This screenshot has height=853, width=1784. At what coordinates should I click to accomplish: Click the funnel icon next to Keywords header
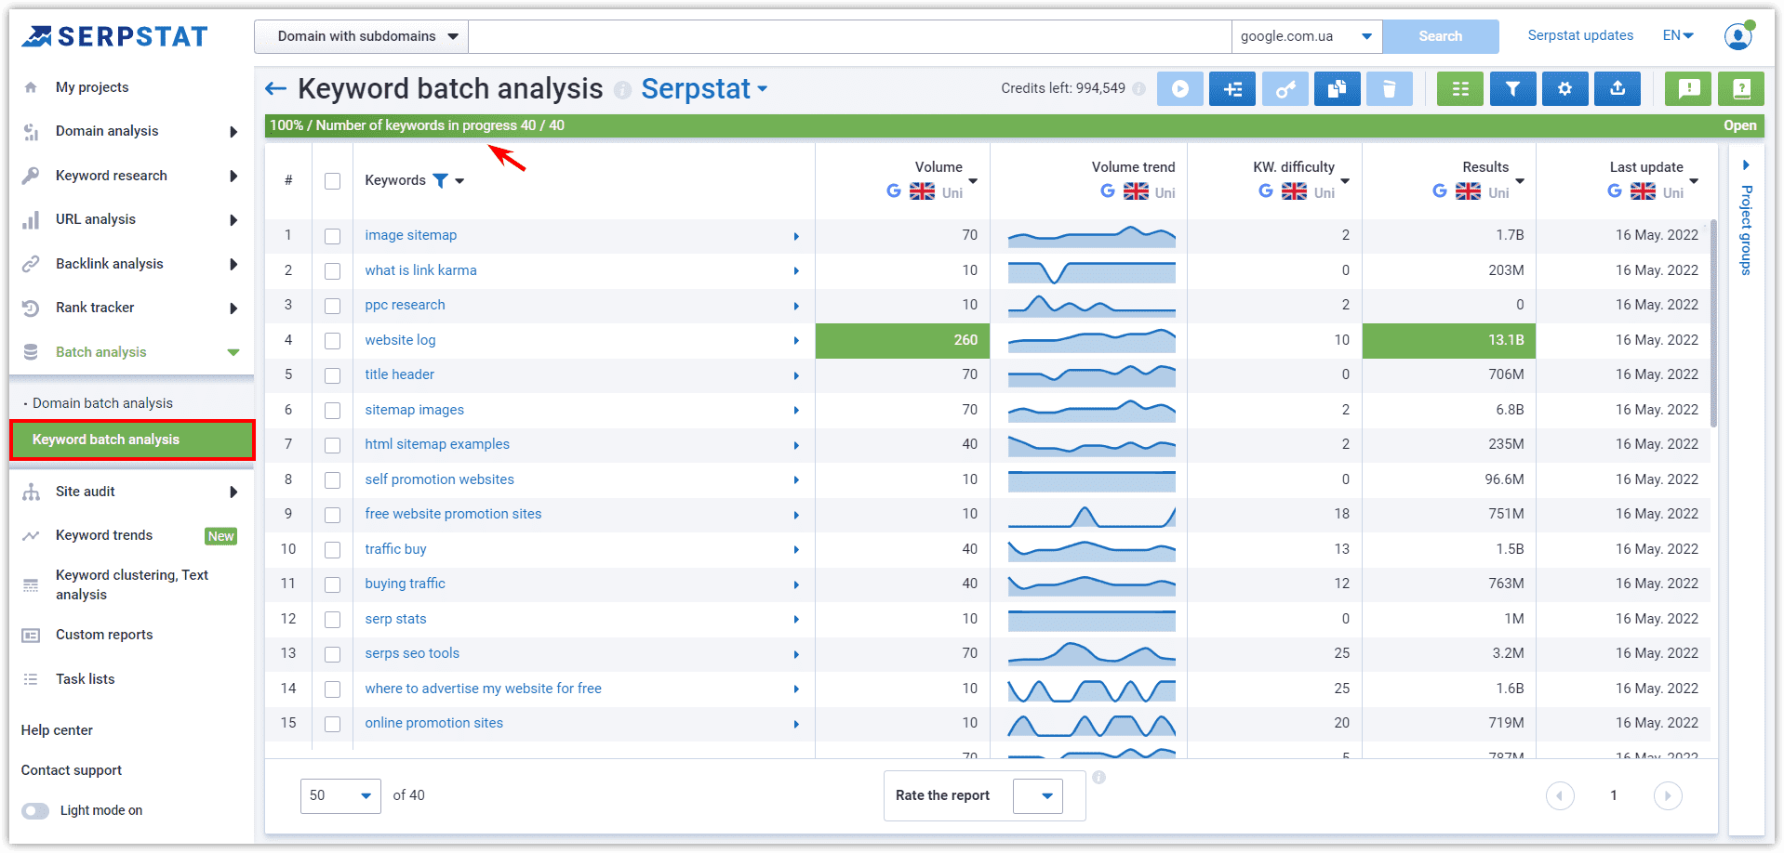pyautogui.click(x=440, y=180)
